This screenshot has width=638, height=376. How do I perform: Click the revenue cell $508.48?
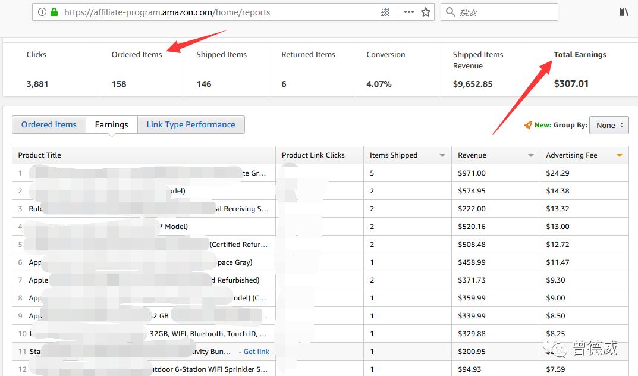click(472, 245)
